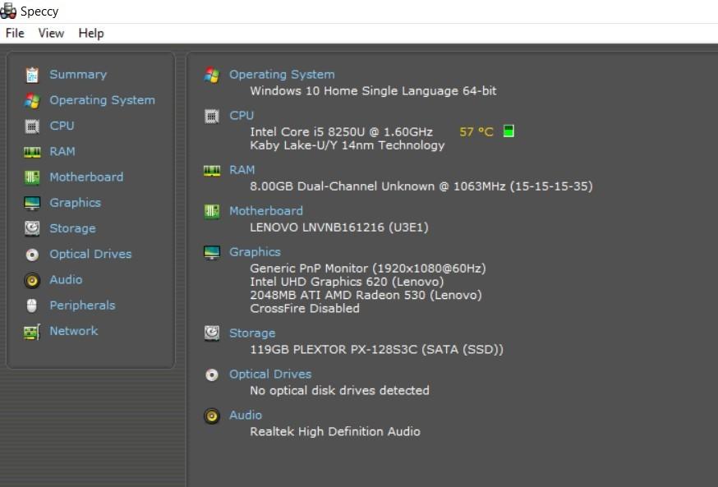Click the Storage hard drive icon in sidebar
This screenshot has height=487, width=718.
[x=32, y=228]
